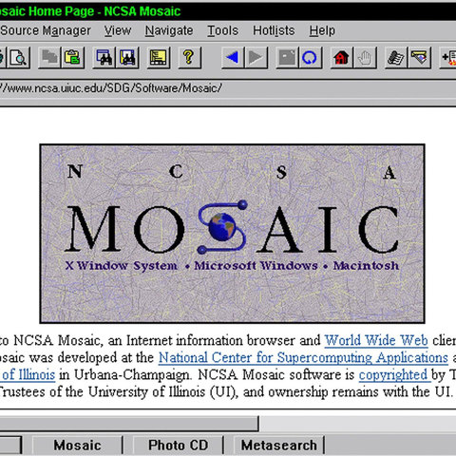The image size is (456, 456).
Task: Reload the page with the blue circular arrow
Action: [311, 58]
